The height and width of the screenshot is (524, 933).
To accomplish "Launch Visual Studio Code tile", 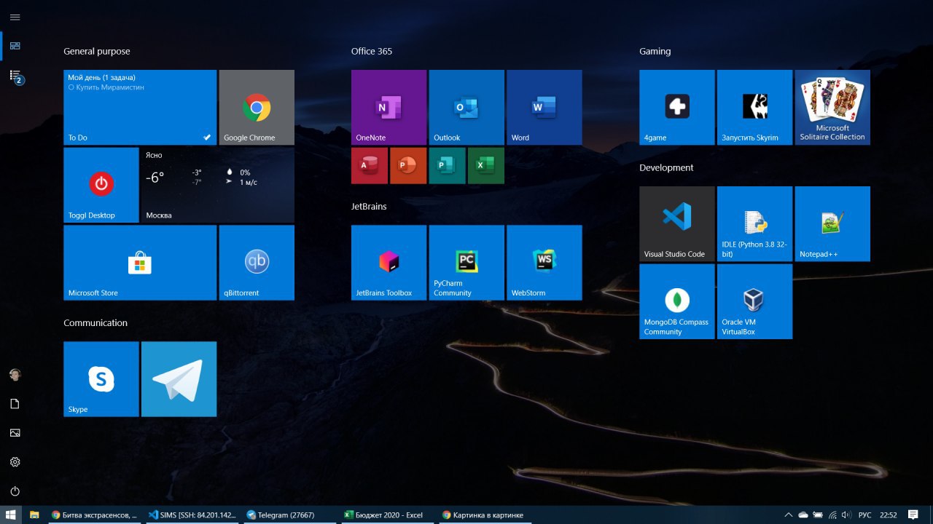I will point(677,223).
